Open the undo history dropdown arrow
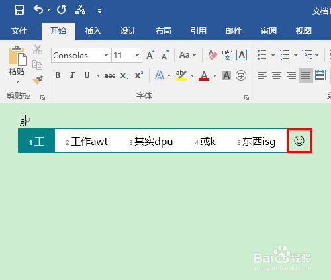This screenshot has width=331, height=280. pos(48,10)
